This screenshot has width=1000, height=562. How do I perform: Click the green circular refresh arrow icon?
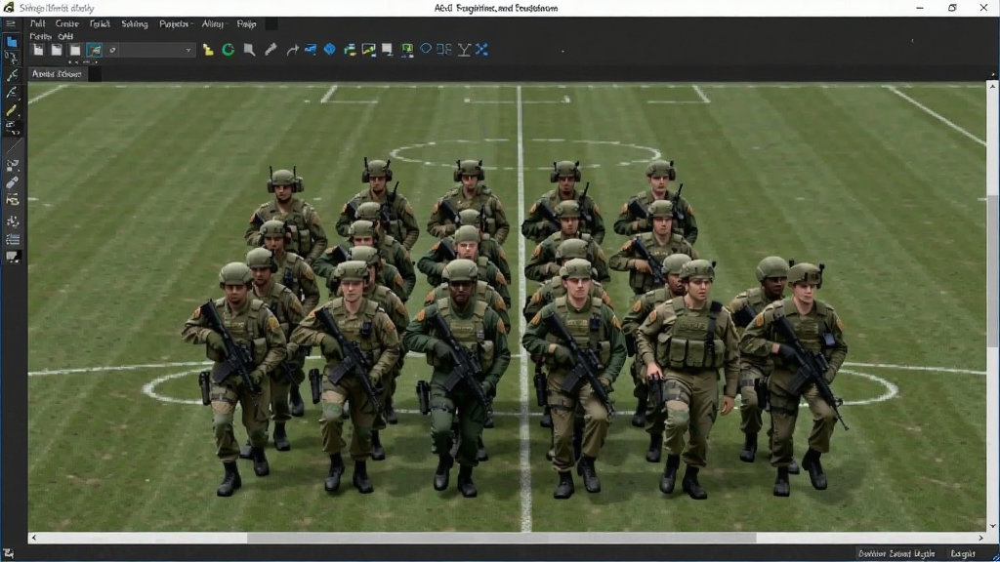(229, 50)
